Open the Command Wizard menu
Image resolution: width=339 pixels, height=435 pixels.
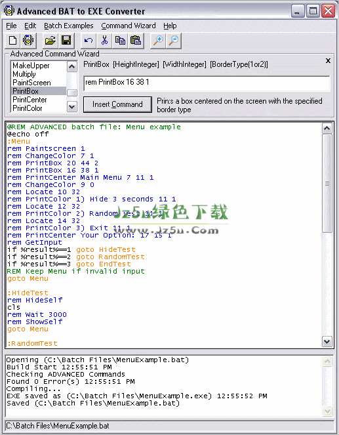(129, 26)
